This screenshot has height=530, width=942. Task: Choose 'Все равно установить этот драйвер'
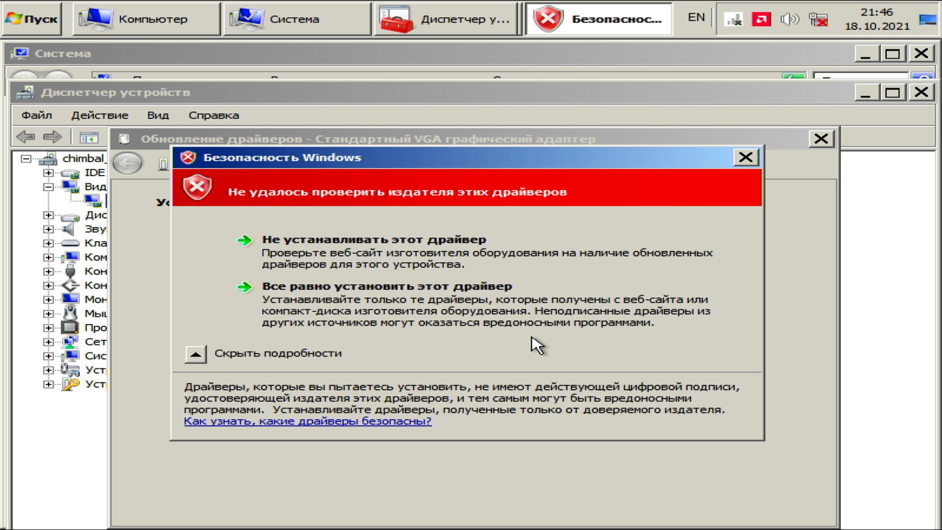pos(387,286)
